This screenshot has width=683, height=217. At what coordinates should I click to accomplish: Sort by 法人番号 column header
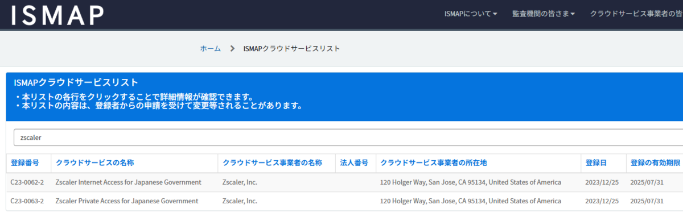[354, 162]
